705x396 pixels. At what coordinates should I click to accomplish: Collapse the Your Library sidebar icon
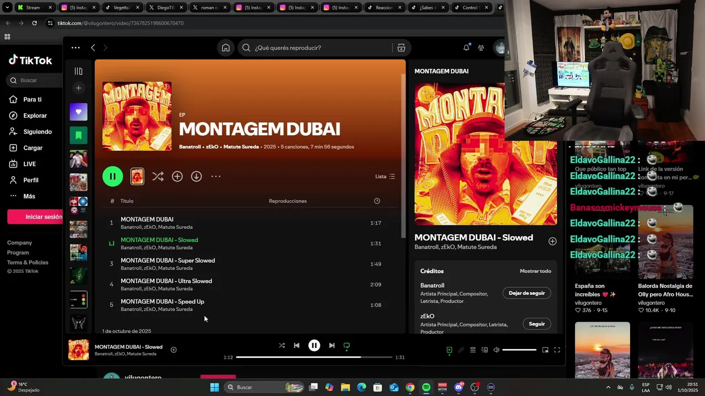(x=78, y=71)
